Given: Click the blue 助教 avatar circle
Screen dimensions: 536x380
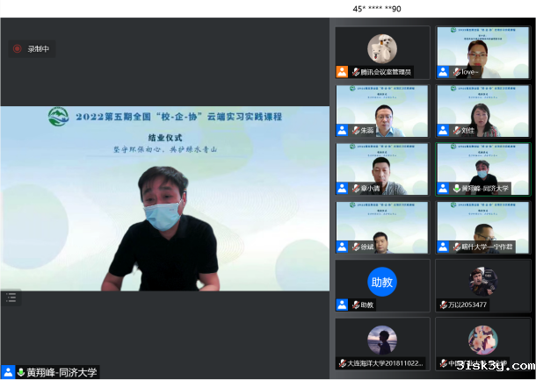Looking at the screenshot, I should point(381,281).
